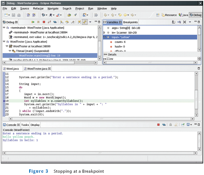Screen dimensions: 204x175
Task: Toggle the Console scroll lock
Action: click(x=170, y=125)
